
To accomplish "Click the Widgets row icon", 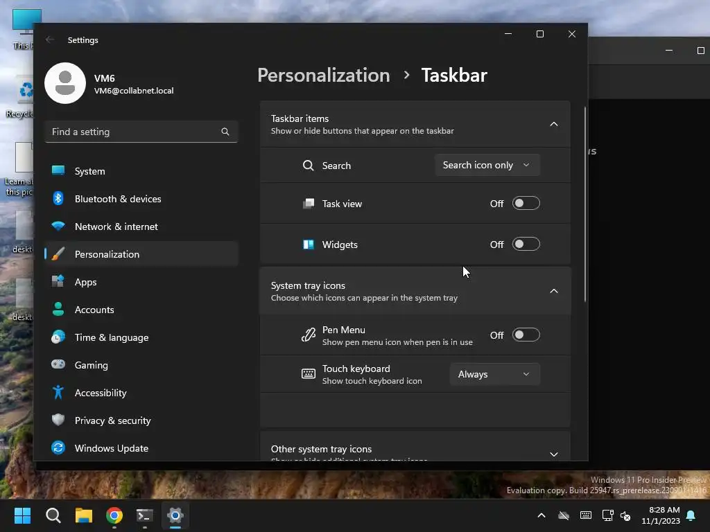I will [x=309, y=245].
